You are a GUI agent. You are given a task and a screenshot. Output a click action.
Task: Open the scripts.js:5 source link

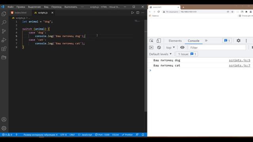click(240, 60)
